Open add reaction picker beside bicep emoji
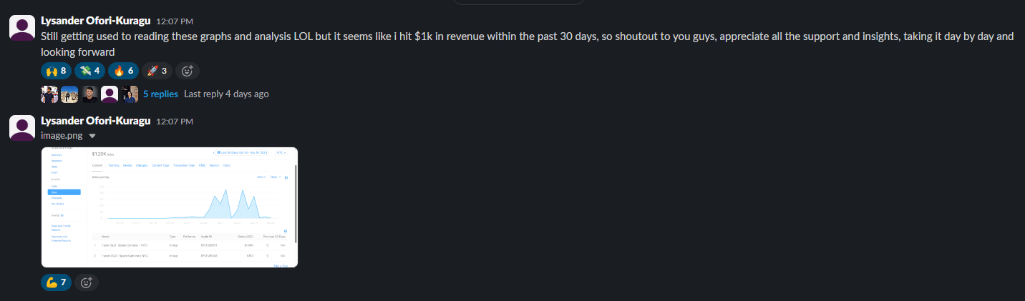Image resolution: width=1025 pixels, height=301 pixels. pyautogui.click(x=87, y=282)
